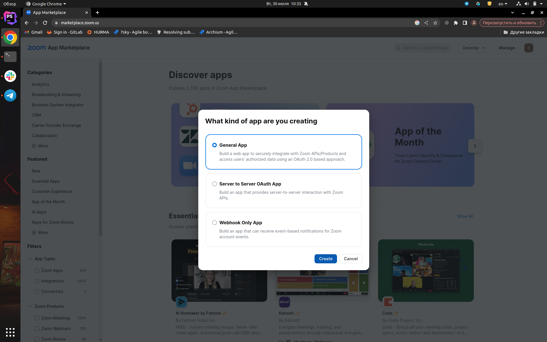
Task: Click the Обзор activities button
Action: (x=10, y=4)
